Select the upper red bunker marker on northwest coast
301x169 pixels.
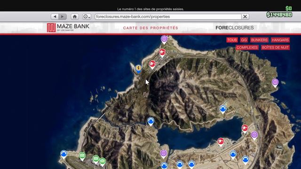click(x=162, y=53)
